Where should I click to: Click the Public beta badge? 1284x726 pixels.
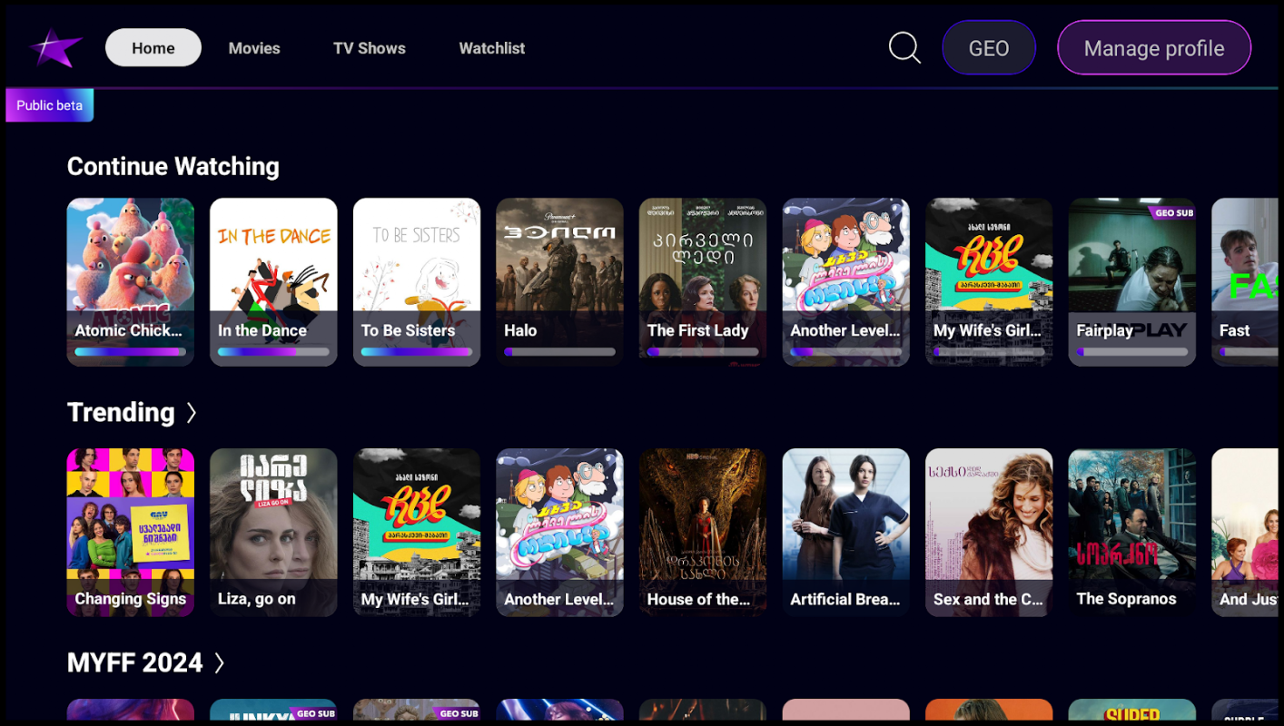coord(50,105)
